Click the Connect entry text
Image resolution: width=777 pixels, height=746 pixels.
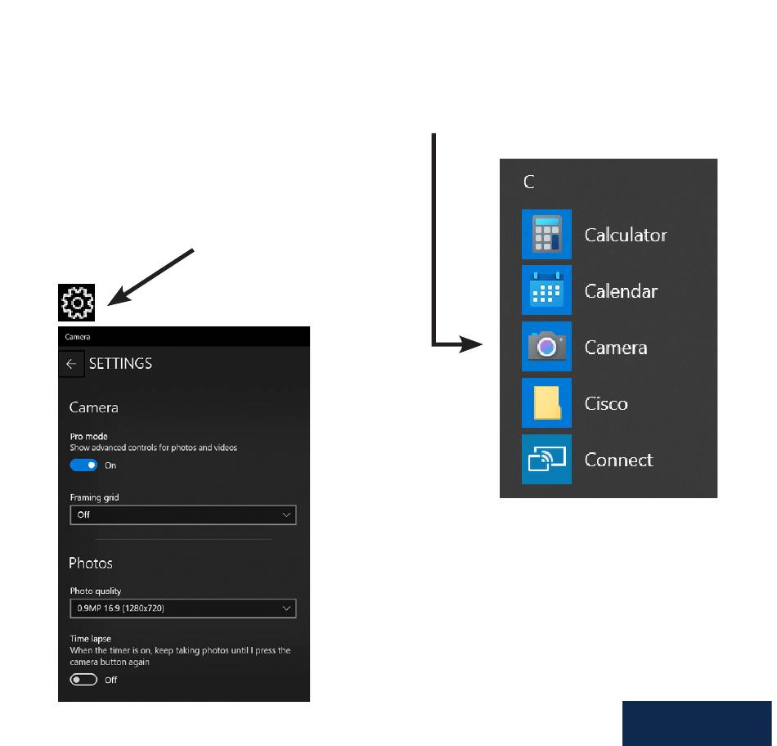[x=618, y=460]
